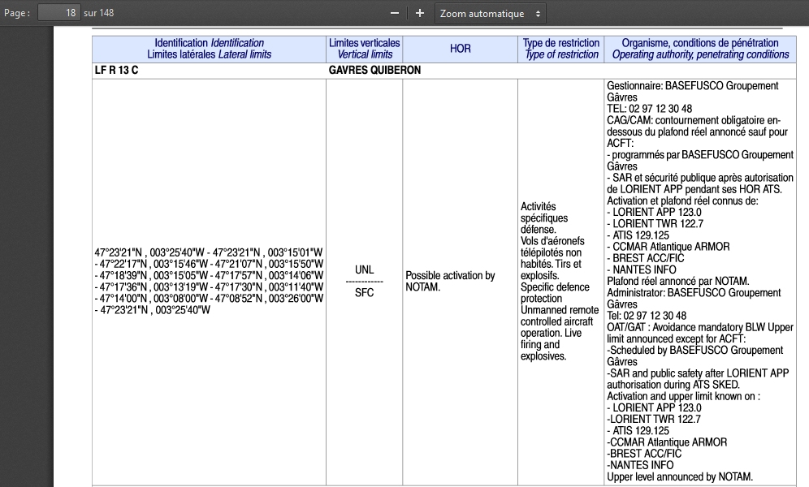Click the first coordinate line 47°23'21"N, 003°25'40"W

(209, 252)
